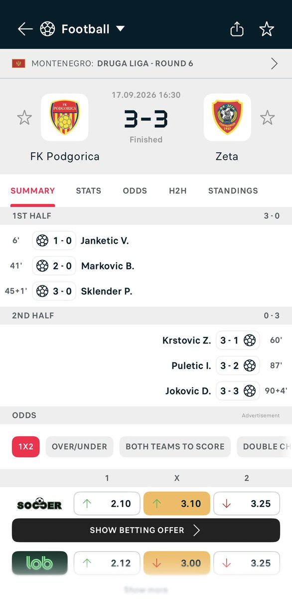The width and height of the screenshot is (292, 599).
Task: Tap the lob bookmaker logo
Action: tap(39, 563)
